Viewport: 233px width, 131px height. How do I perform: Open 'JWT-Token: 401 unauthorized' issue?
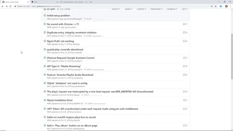[92, 109]
